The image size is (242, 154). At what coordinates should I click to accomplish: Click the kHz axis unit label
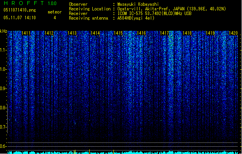(x=3, y=31)
